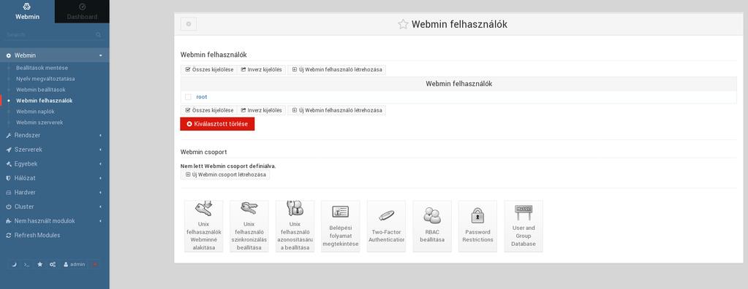Expand the Hardver category
The height and width of the screenshot is (289, 748).
click(54, 193)
